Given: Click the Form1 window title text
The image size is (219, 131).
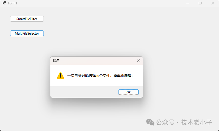Looking at the screenshot, I should tap(12, 3).
